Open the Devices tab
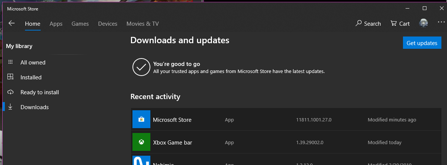The width and height of the screenshot is (447, 165). pos(108,24)
